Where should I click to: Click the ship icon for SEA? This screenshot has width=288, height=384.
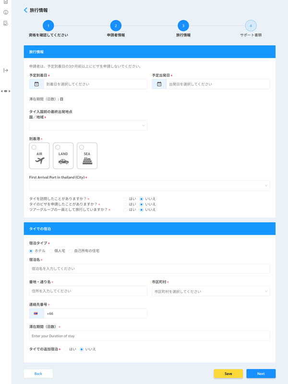tap(87, 161)
